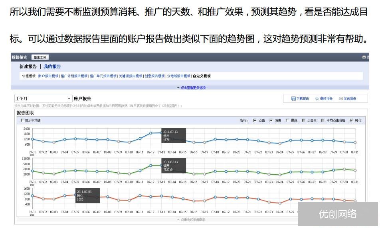Click the 07-15 date label under spend chart
The height and width of the screenshot is (228, 380).
pos(183,182)
